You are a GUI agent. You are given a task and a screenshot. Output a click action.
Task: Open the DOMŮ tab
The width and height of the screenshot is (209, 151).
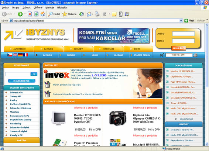click(138, 49)
